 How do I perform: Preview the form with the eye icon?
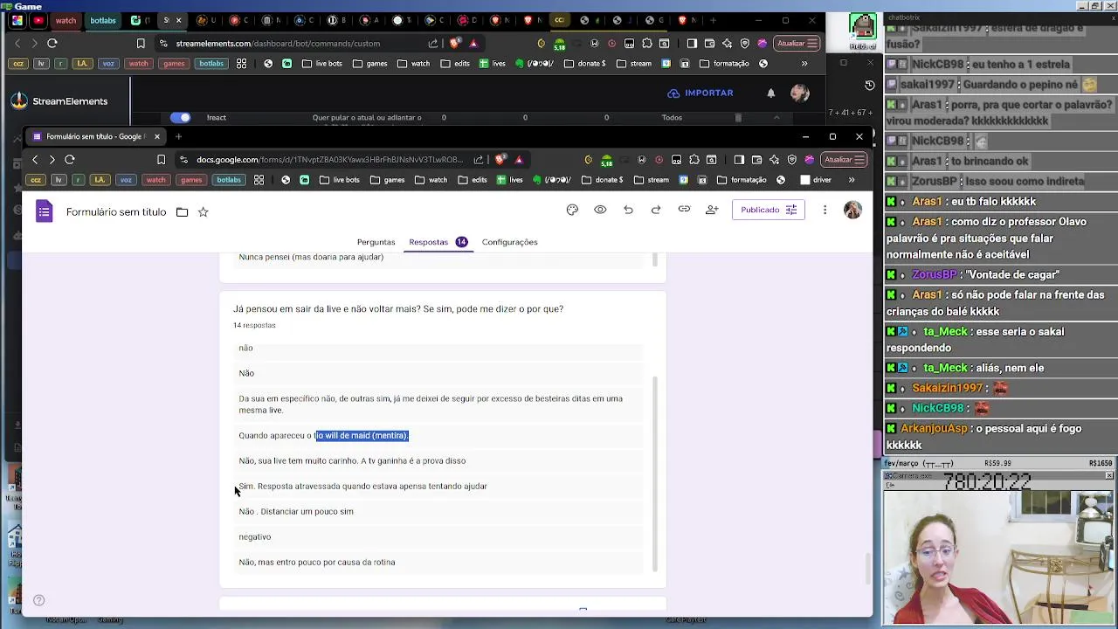coord(600,210)
